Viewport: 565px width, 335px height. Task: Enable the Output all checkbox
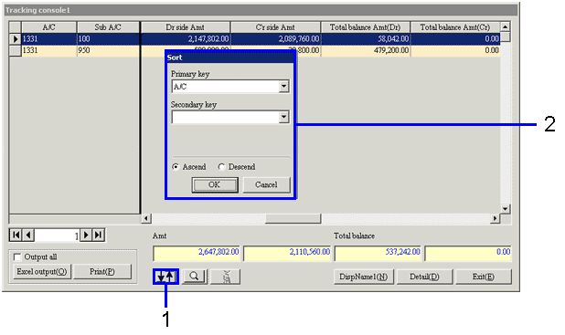[17, 256]
